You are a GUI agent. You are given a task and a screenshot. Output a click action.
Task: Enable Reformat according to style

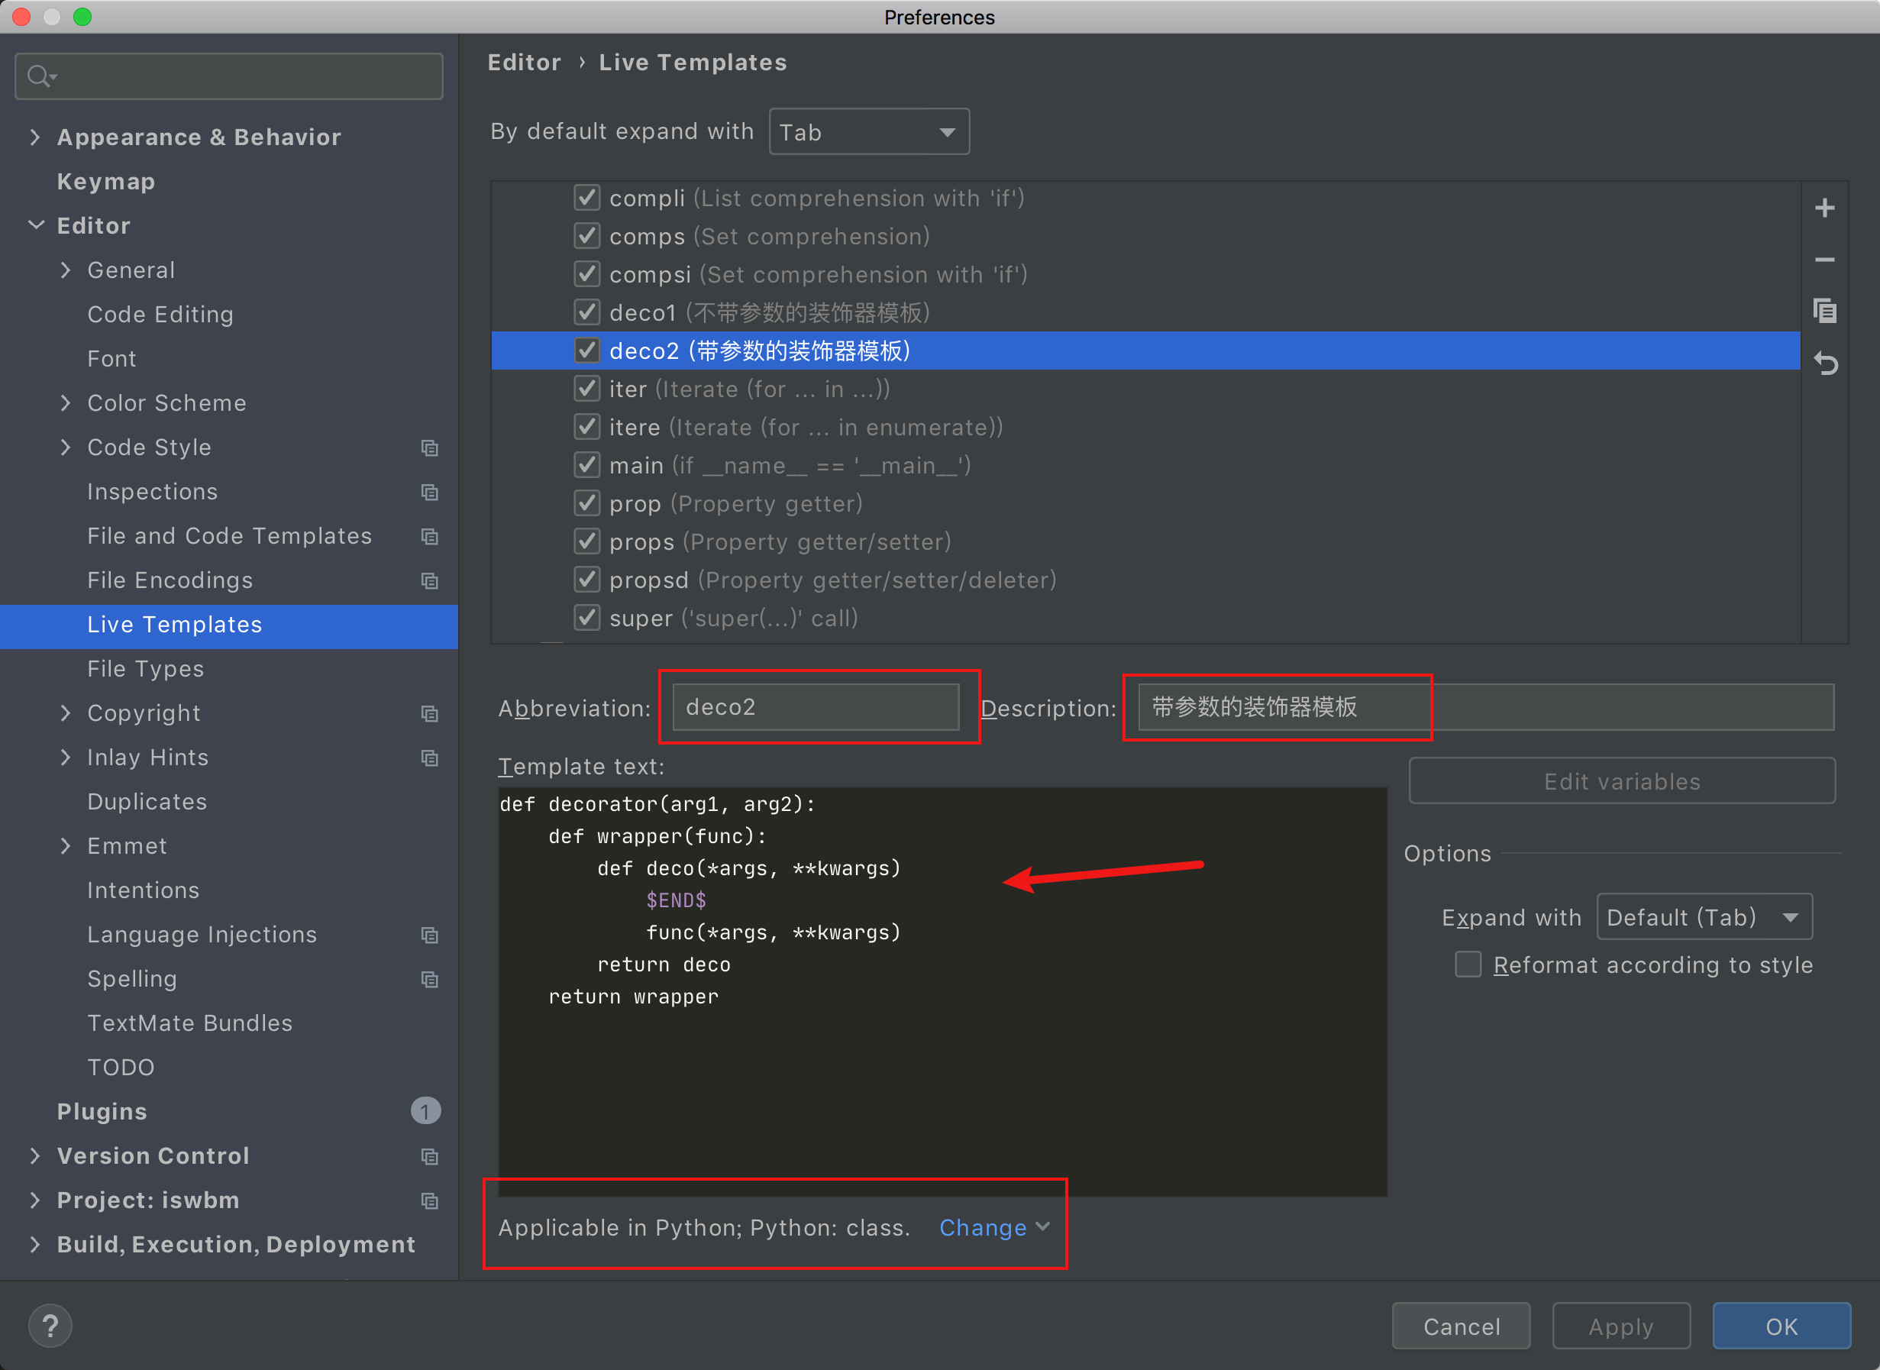pos(1468,964)
